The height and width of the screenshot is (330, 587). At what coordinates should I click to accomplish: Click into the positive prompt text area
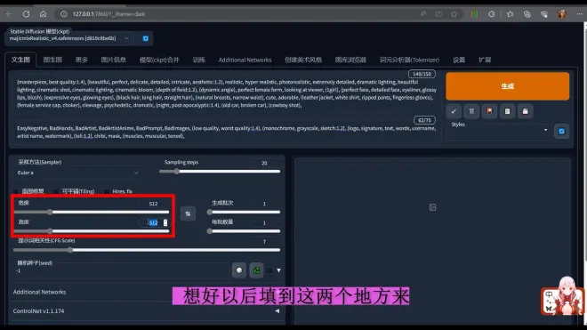point(227,93)
